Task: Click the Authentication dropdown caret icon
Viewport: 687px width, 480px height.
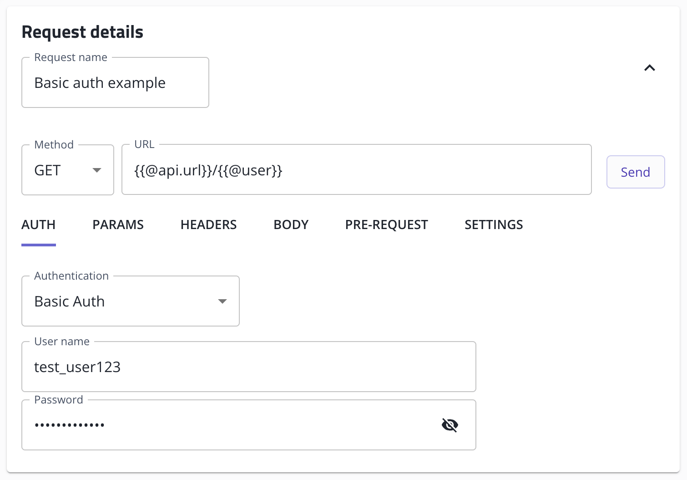Action: (x=222, y=301)
